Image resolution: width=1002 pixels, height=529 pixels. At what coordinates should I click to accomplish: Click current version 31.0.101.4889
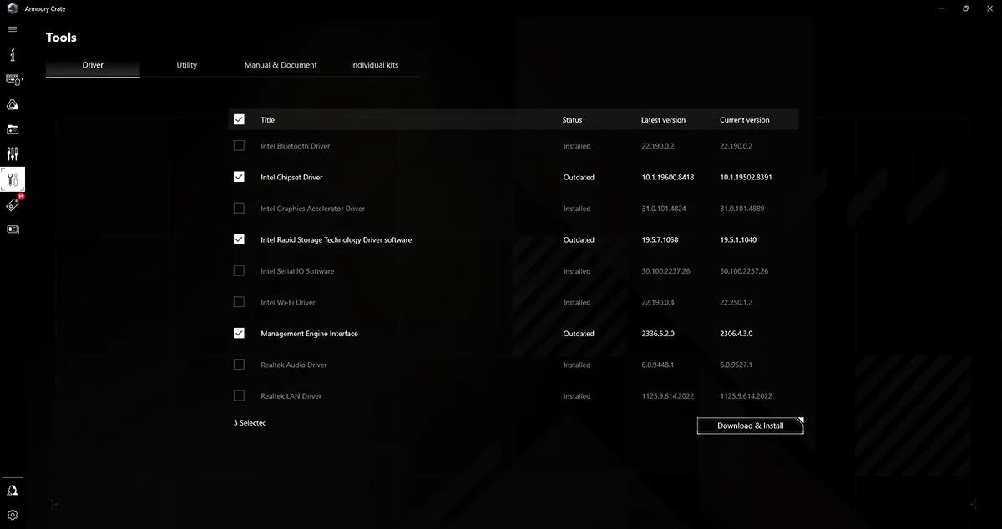pyautogui.click(x=741, y=209)
